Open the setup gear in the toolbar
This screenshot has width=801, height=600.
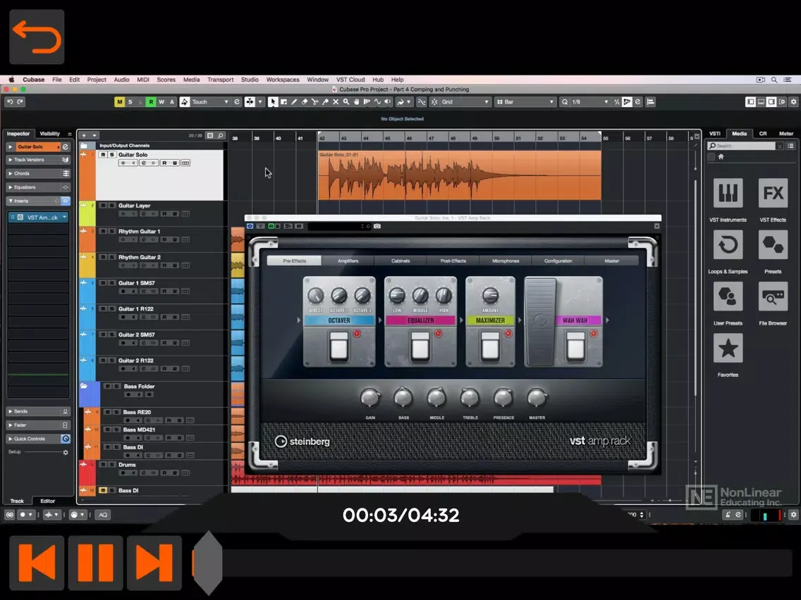pyautogui.click(x=793, y=102)
